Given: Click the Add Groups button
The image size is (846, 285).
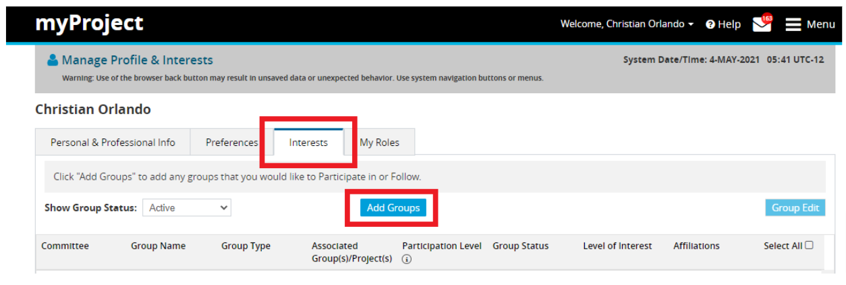Looking at the screenshot, I should click(393, 207).
